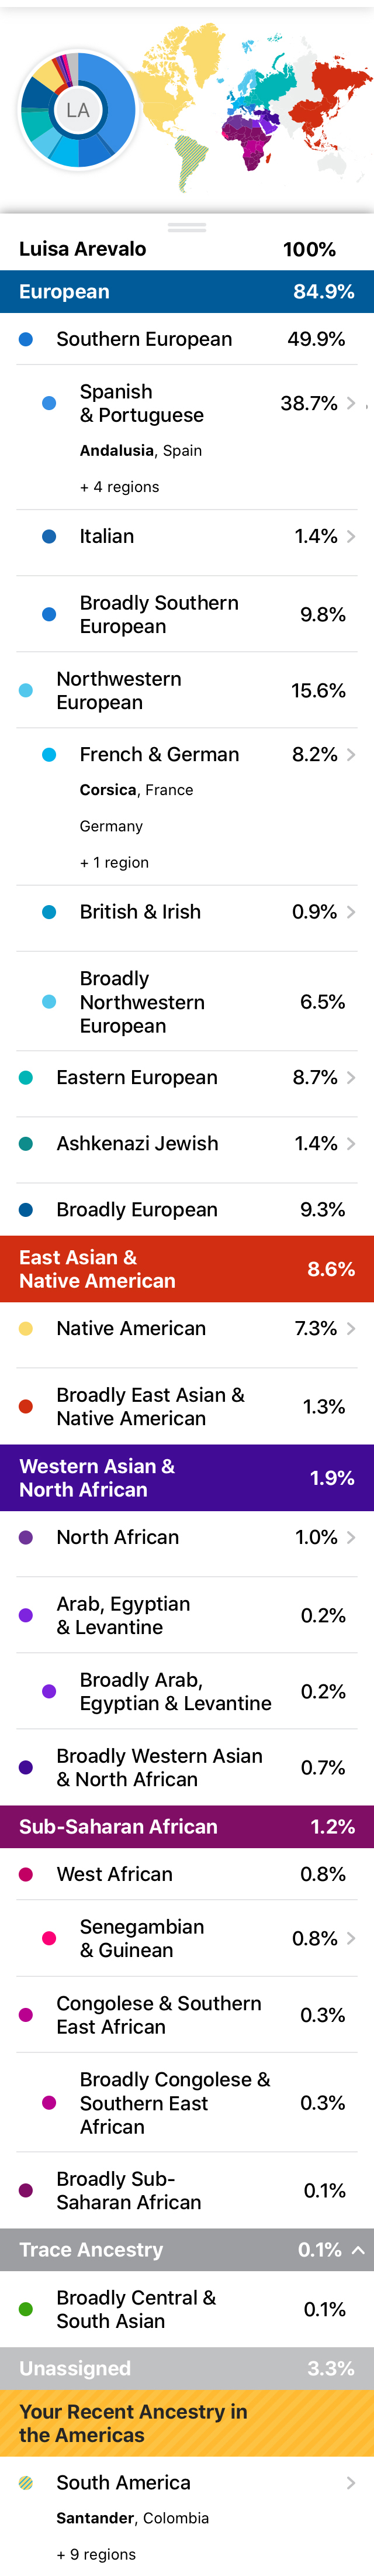Open Native American chevron arrow
This screenshot has width=374, height=2576.
tap(351, 1329)
